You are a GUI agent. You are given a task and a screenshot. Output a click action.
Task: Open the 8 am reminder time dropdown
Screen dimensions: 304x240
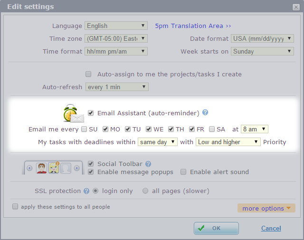click(255, 129)
